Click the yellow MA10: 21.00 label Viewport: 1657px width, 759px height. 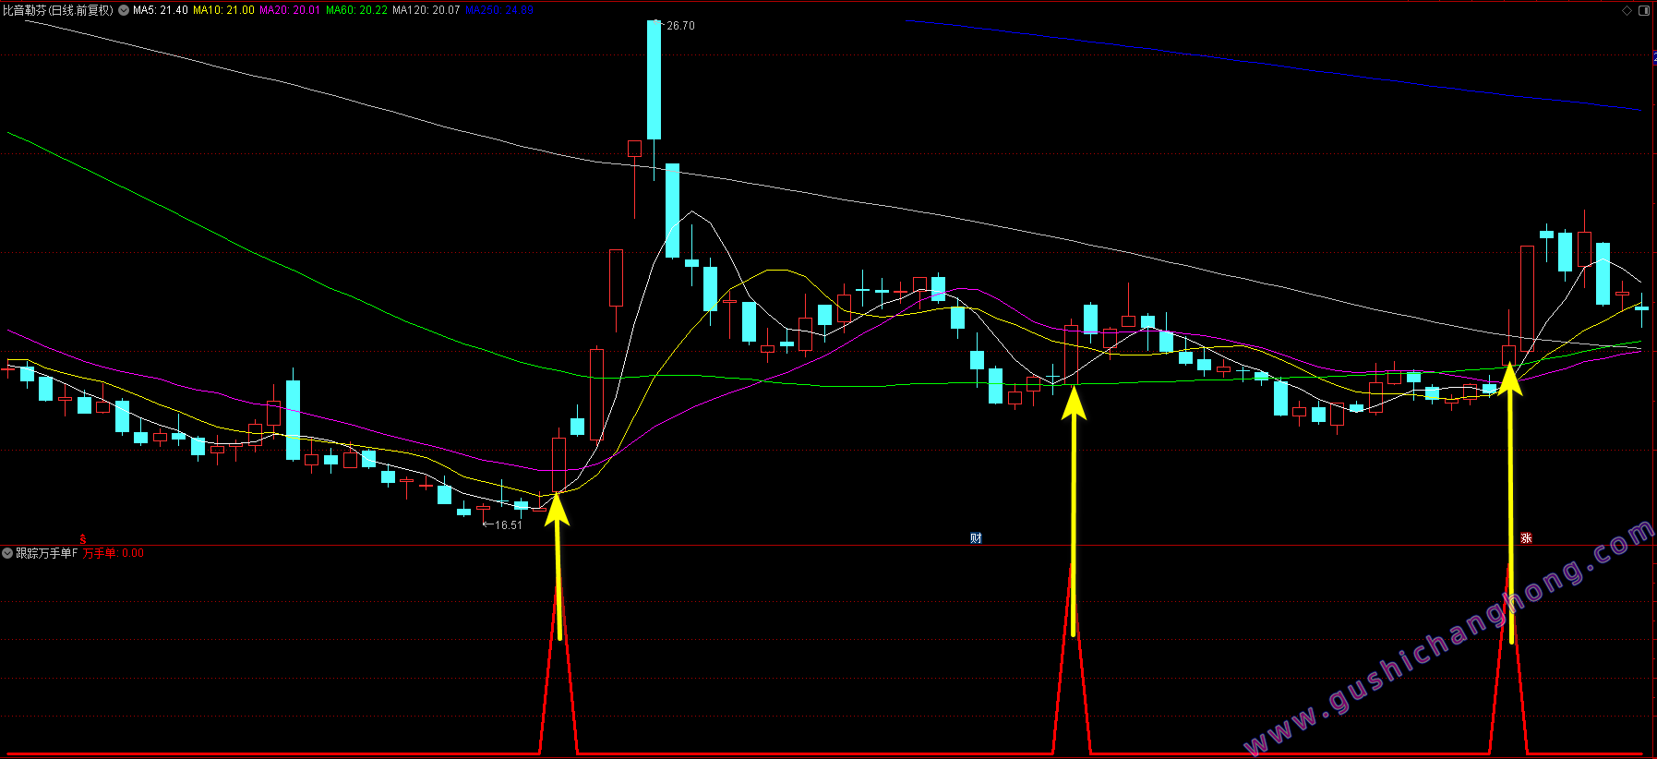pyautogui.click(x=223, y=10)
